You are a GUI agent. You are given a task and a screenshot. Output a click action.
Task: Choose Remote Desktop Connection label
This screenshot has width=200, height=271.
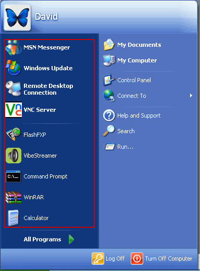[48, 89]
